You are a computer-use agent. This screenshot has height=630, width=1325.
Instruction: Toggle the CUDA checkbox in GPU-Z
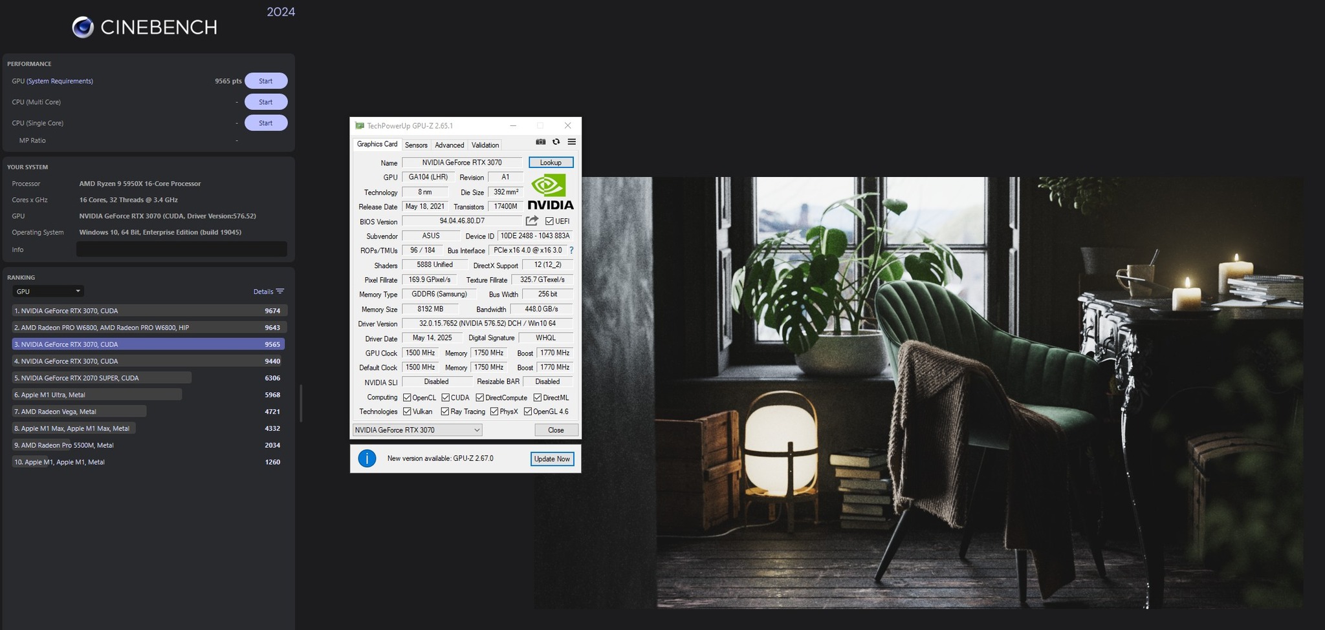[x=445, y=397]
